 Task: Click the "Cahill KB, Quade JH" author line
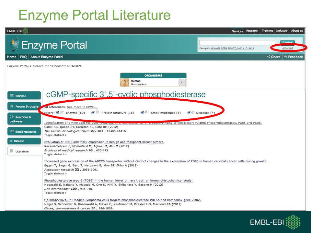pos(81,127)
